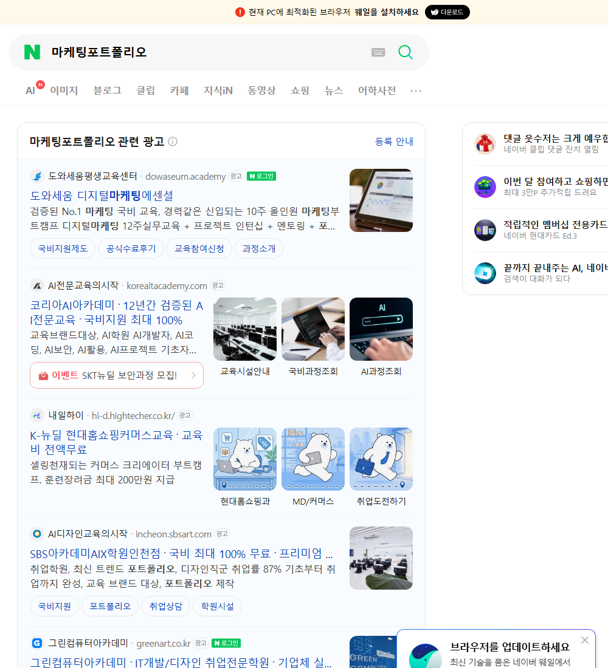This screenshot has width=608, height=668.
Task: Click the N로그인 badge next to greenart.co.kr
Action: [x=226, y=643]
